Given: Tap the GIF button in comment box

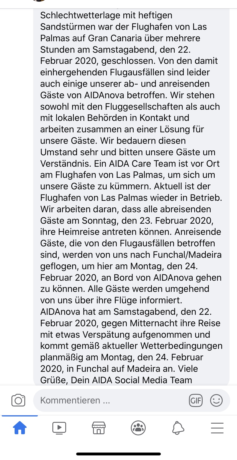Looking at the screenshot, I should click(196, 400).
